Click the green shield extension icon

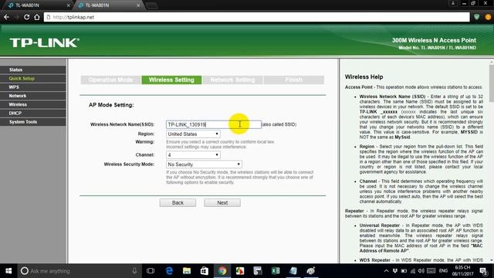click(x=476, y=17)
